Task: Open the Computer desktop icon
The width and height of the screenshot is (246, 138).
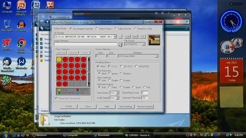Action: (7, 7)
